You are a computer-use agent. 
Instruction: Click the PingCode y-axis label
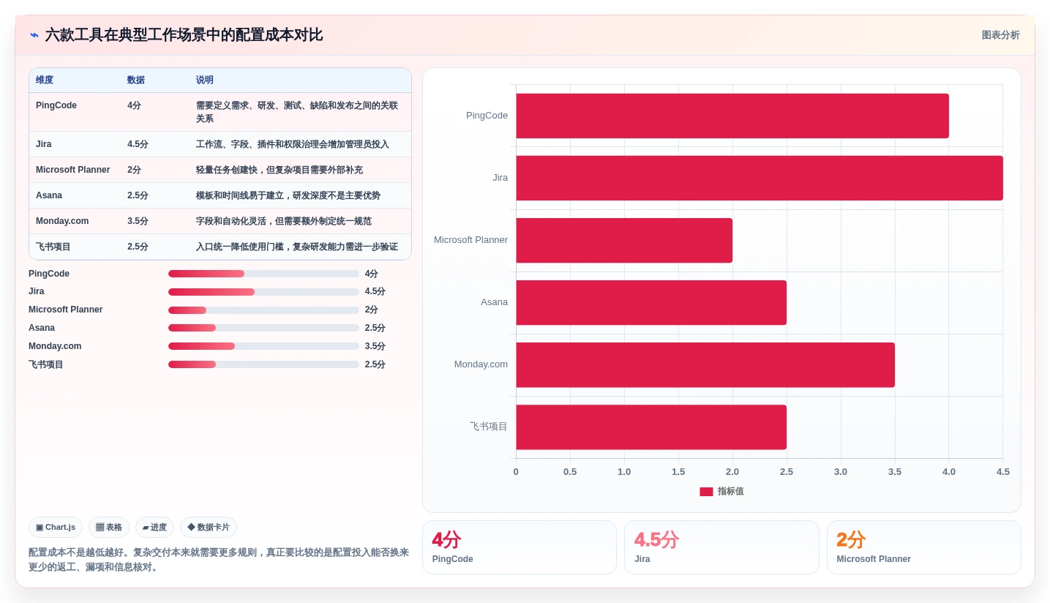[487, 116]
